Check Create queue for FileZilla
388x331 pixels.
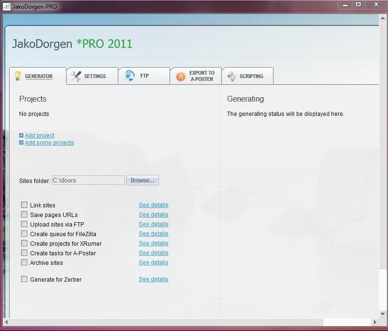24,234
